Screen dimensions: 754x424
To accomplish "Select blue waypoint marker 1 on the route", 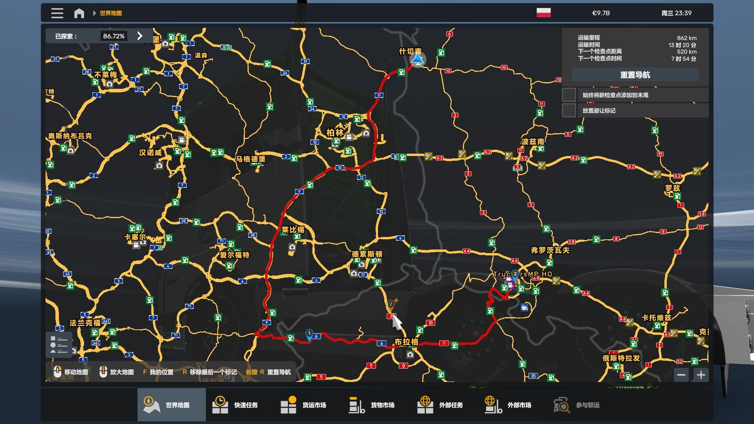I will 309,334.
